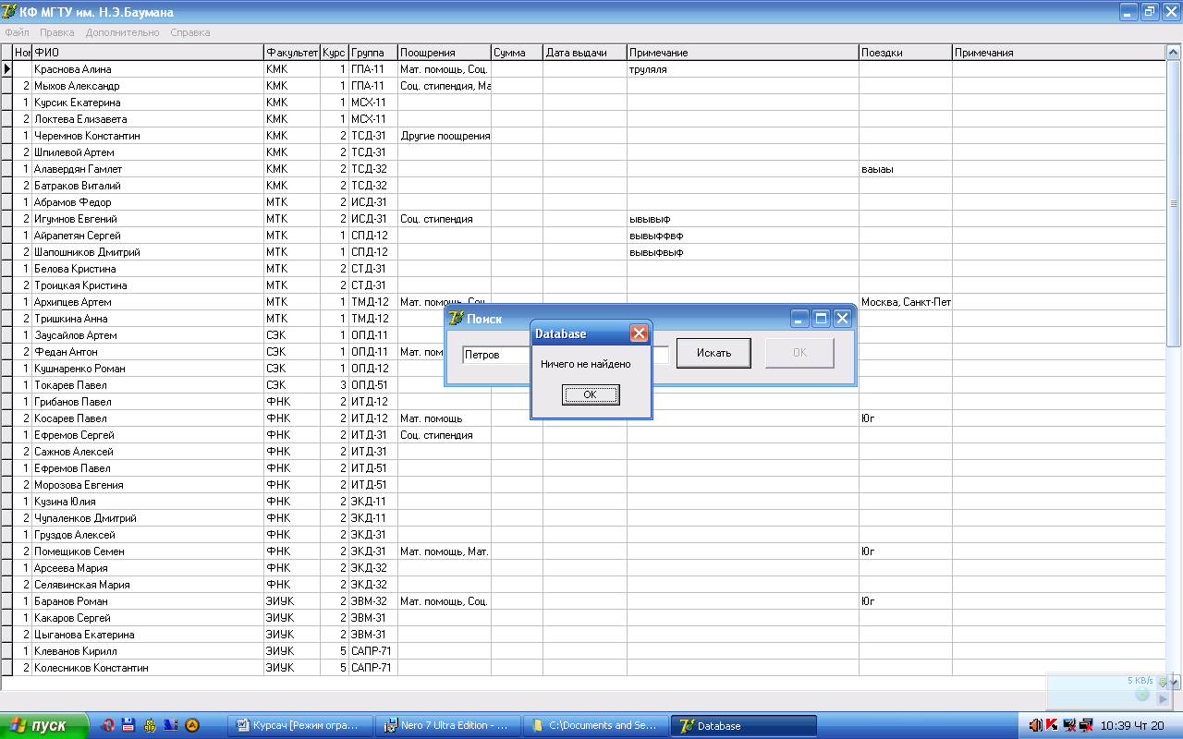Viewport: 1183px width, 739px height.
Task: Confirm the 'Ничего не найдено' message with OK
Action: (591, 395)
